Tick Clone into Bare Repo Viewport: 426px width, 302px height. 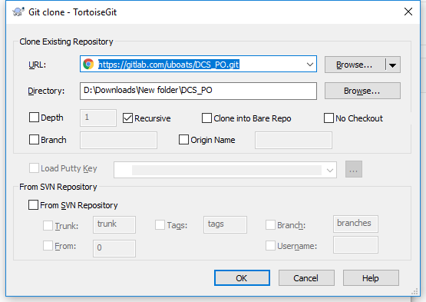[x=206, y=118]
